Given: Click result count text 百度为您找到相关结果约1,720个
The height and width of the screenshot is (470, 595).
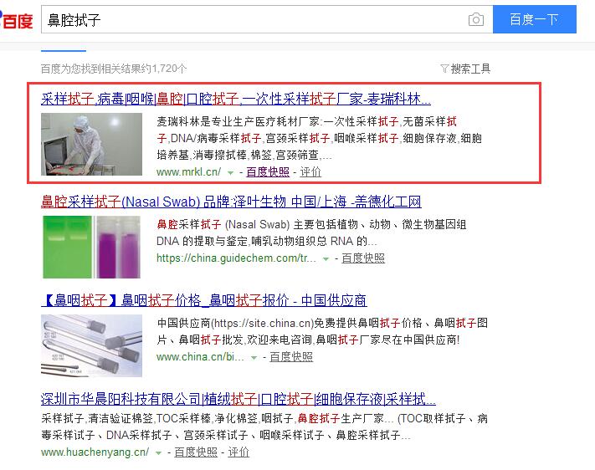Looking at the screenshot, I should coord(114,69).
